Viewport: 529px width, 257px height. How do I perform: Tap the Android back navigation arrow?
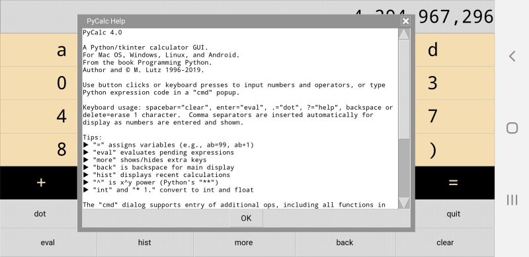[x=512, y=56]
